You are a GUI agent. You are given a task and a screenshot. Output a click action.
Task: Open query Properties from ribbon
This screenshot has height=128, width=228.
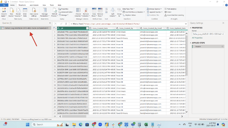[x=63, y=9]
